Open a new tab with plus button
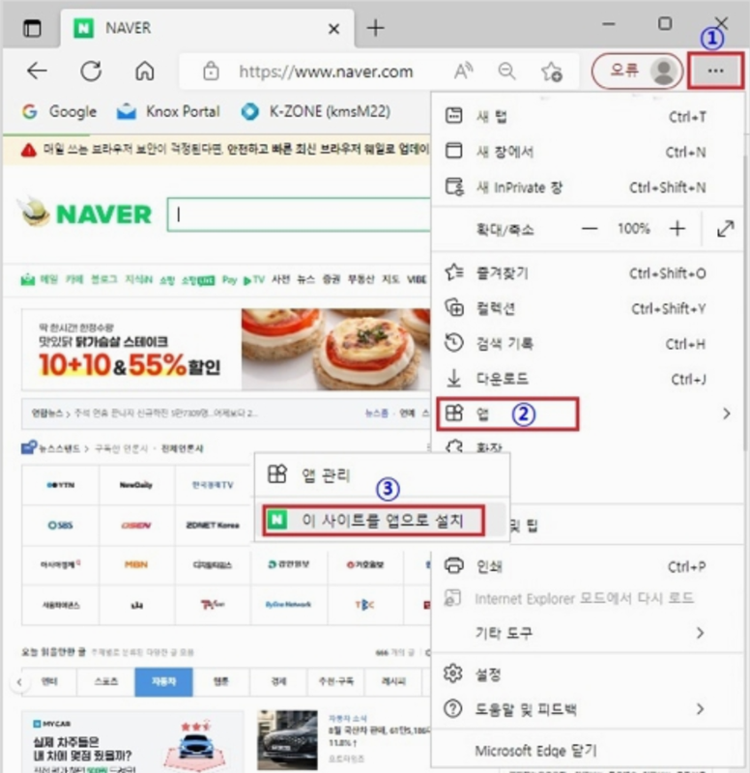 [x=375, y=28]
